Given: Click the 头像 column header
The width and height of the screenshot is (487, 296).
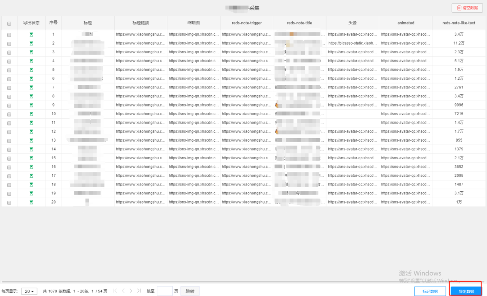Looking at the screenshot, I should tap(353, 23).
